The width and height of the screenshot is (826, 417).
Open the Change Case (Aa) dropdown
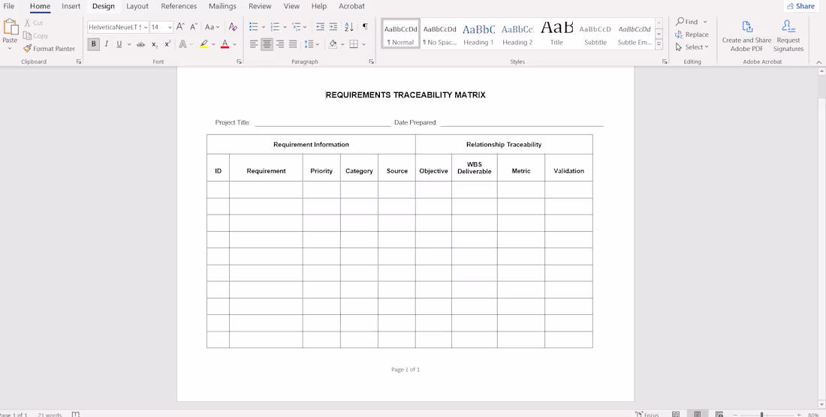(212, 27)
